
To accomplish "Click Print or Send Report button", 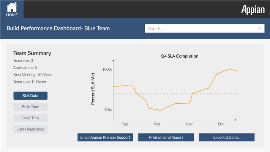I will (166, 137).
